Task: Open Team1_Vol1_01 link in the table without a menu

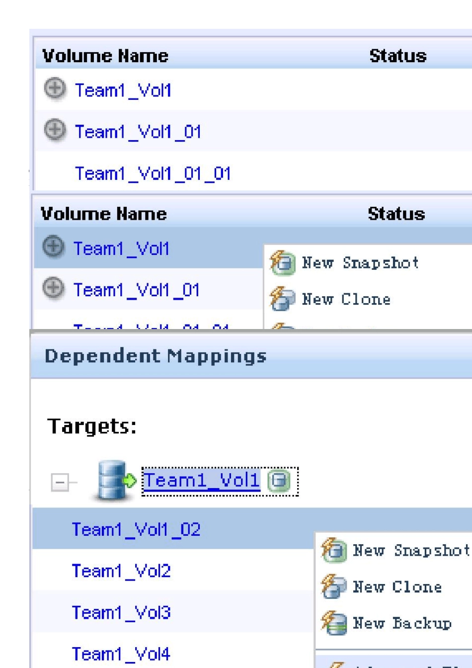Action: click(138, 132)
